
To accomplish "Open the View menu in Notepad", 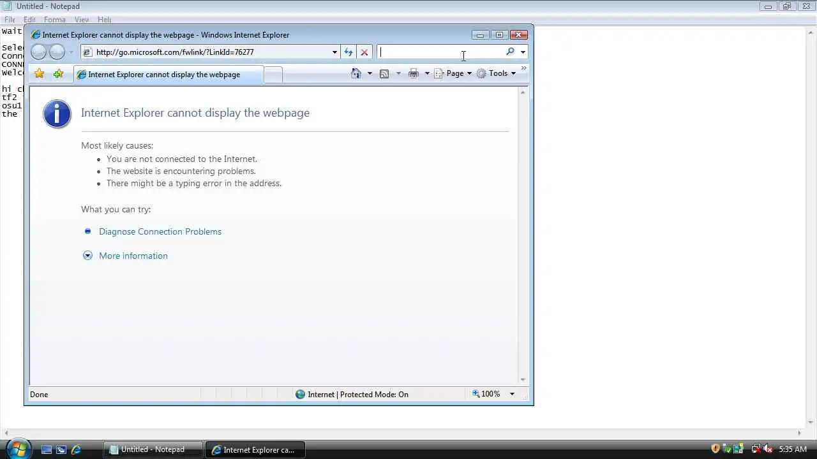I will coord(82,20).
